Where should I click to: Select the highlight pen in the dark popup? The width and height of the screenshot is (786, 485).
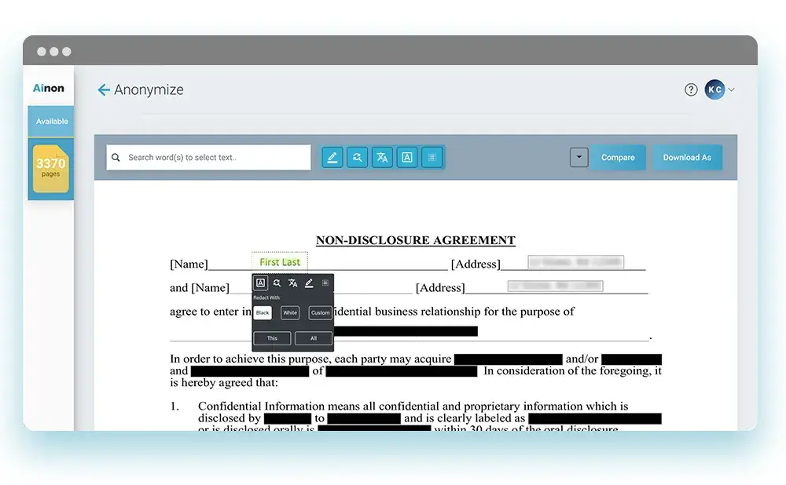coord(309,283)
